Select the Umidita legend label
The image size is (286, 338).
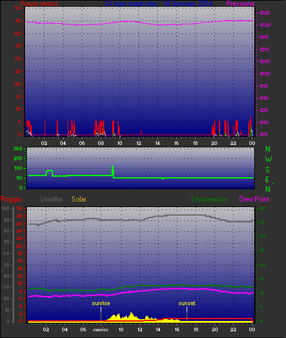point(51,199)
